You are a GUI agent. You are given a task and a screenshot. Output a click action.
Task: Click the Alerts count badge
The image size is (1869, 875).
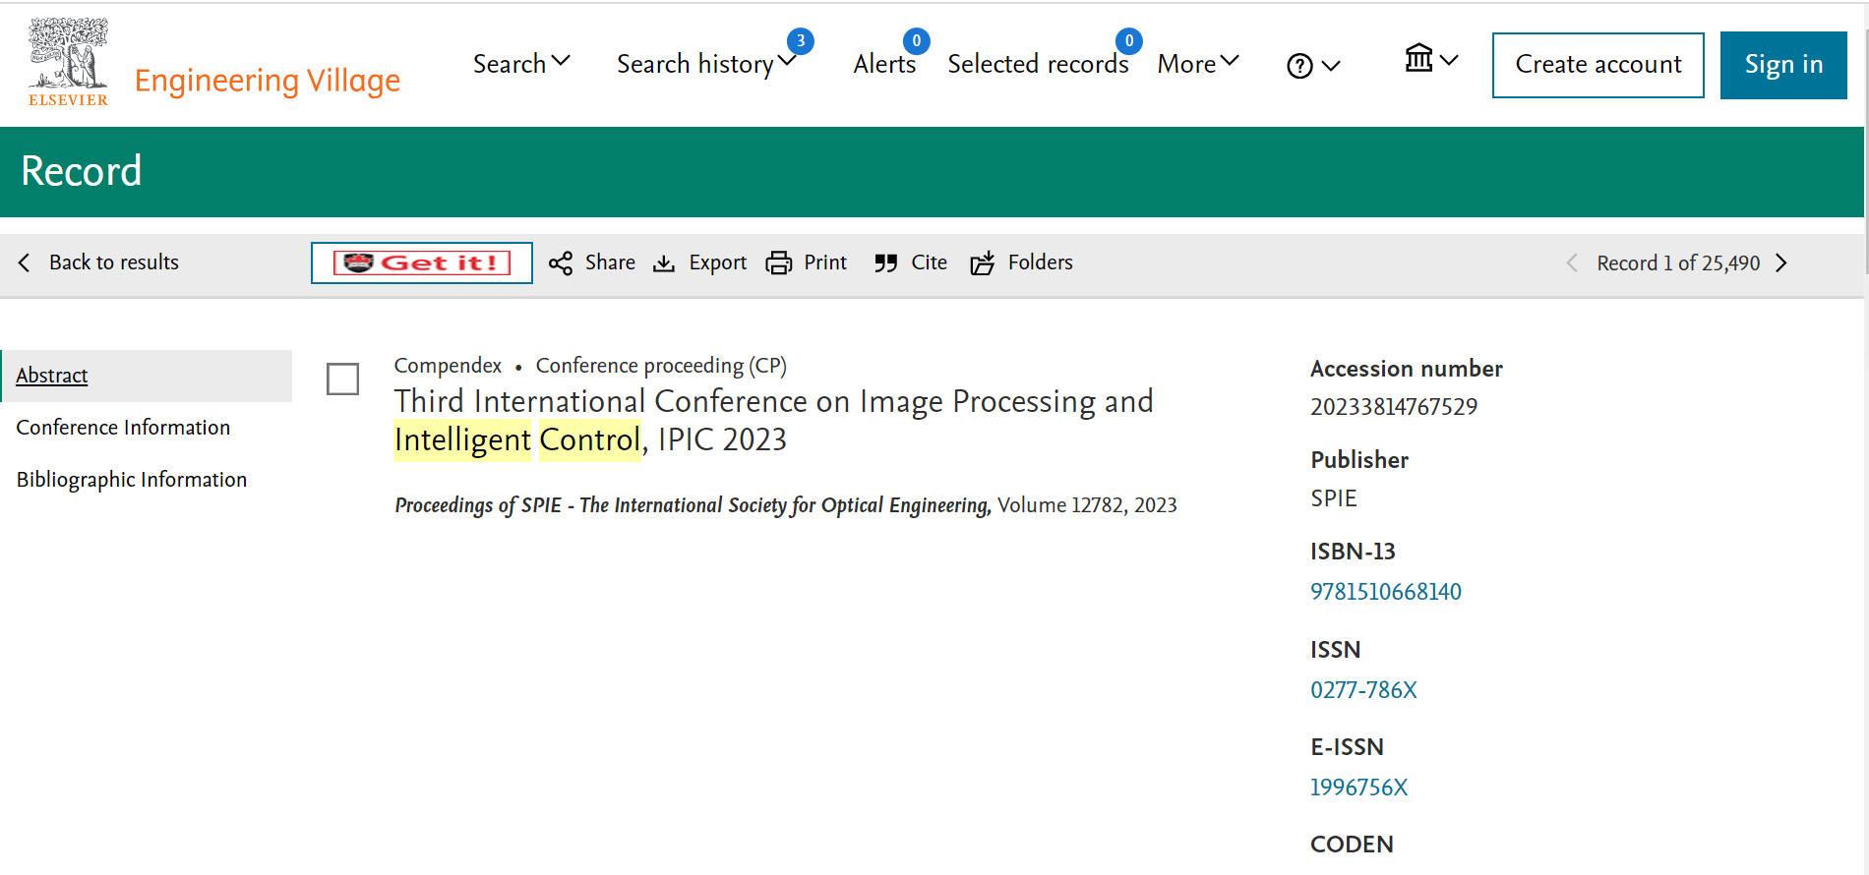point(917,41)
